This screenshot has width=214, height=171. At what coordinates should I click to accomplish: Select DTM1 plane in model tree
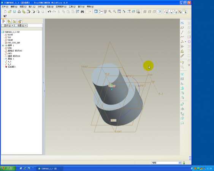(x=8, y=48)
